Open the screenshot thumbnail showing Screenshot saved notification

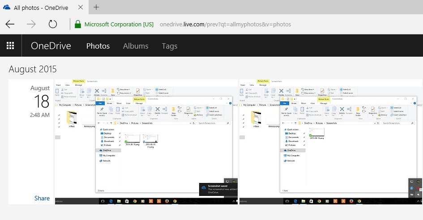tap(146, 142)
